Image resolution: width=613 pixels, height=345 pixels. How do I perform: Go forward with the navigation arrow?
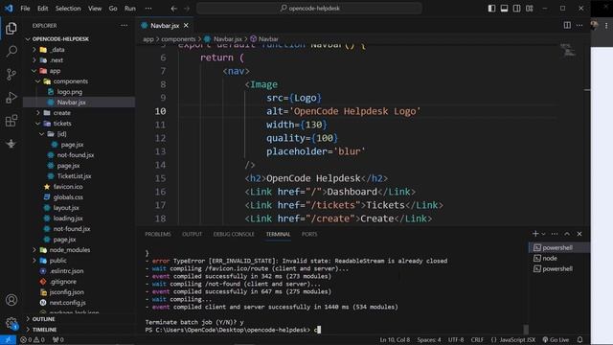click(x=187, y=9)
